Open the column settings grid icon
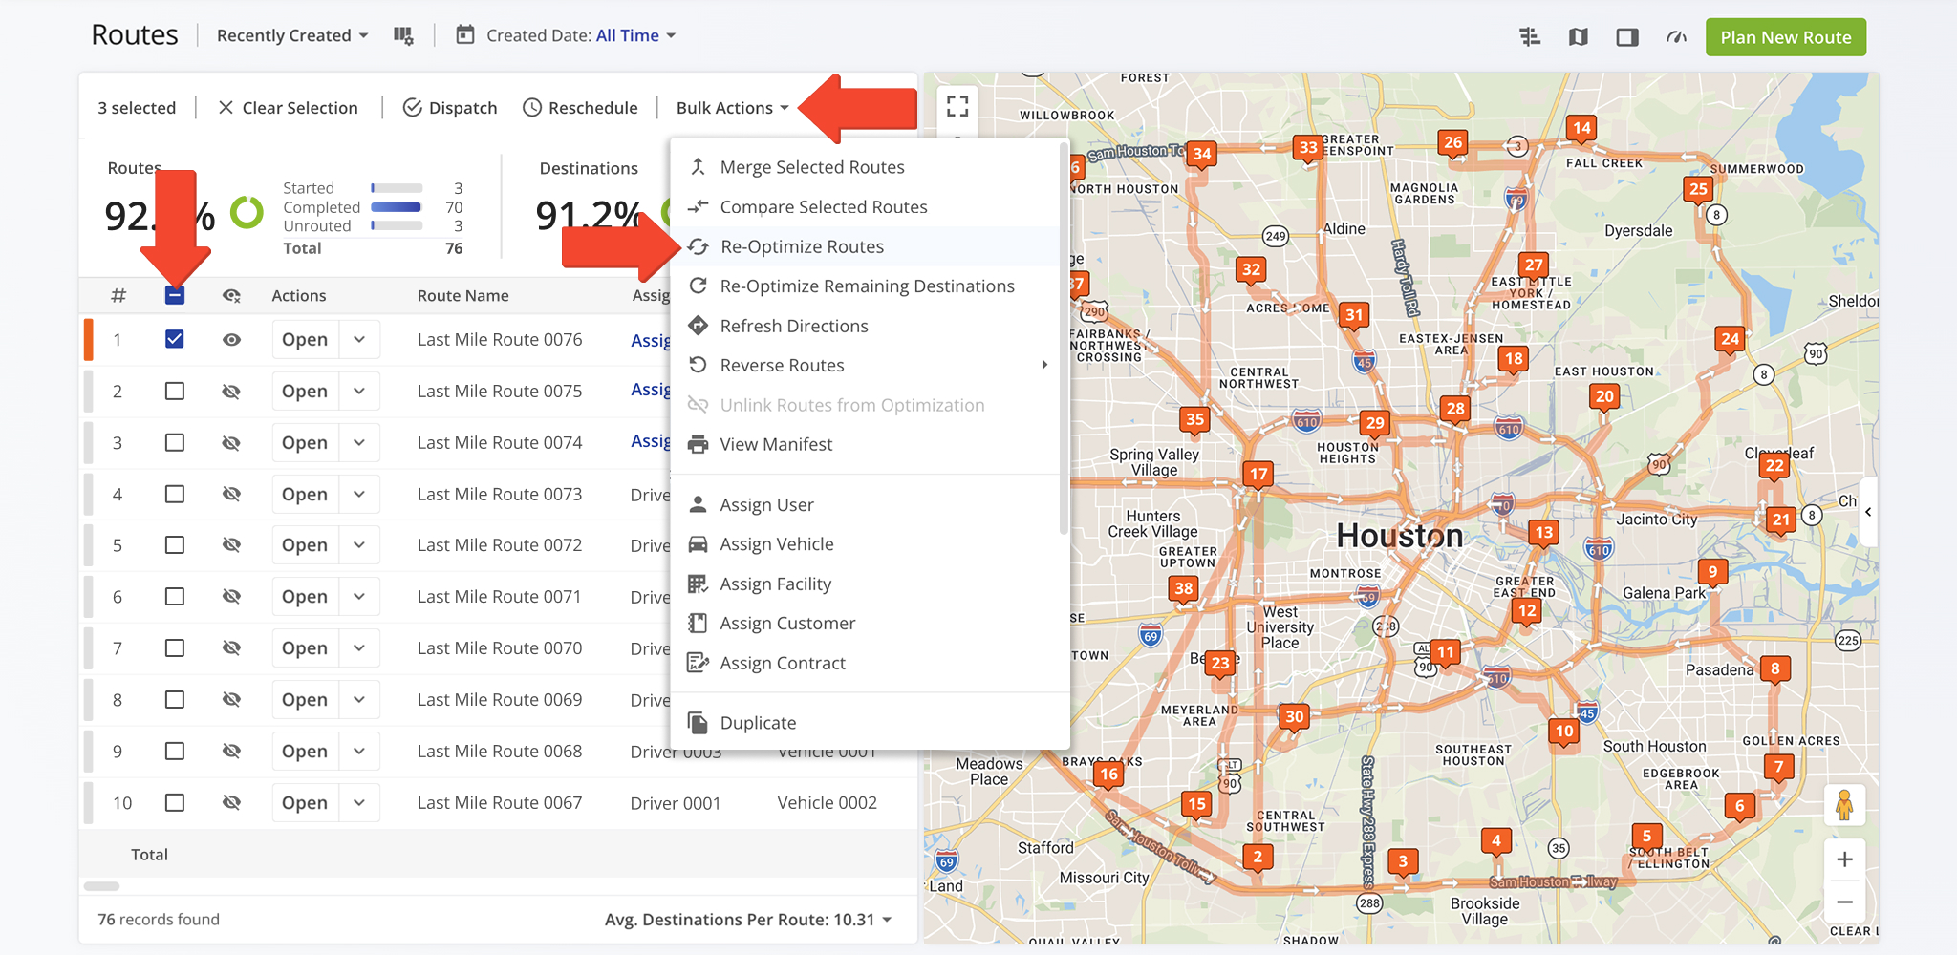Image resolution: width=1957 pixels, height=955 pixels. (403, 36)
